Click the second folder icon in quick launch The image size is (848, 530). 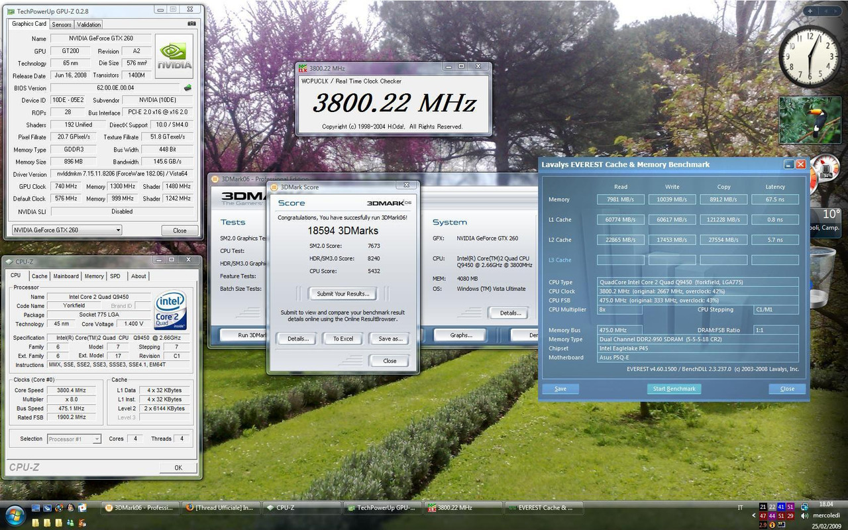[47, 523]
